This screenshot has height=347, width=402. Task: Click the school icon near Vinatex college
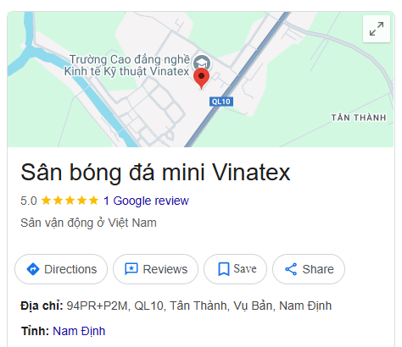click(202, 62)
